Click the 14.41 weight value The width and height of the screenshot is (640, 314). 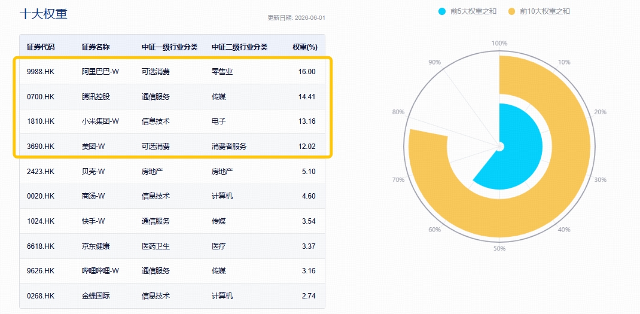307,97
